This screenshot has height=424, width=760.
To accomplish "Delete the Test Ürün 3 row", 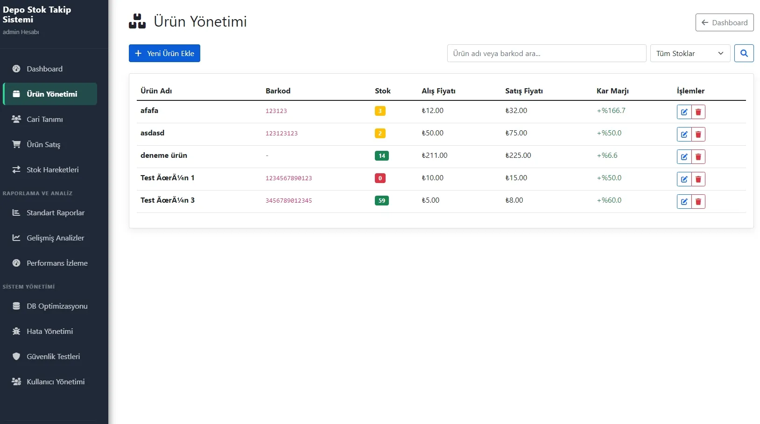I will (698, 202).
